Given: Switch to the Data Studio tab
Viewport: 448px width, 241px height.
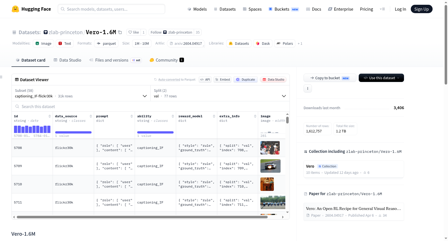Looking at the screenshot, I should tap(67, 60).
